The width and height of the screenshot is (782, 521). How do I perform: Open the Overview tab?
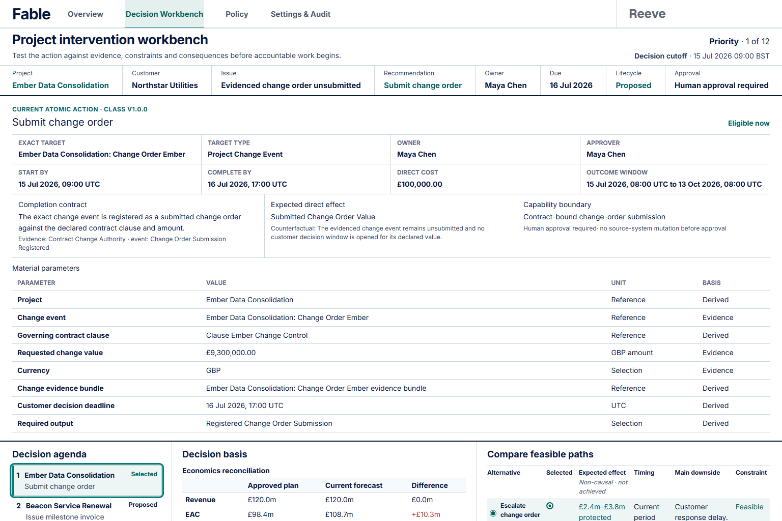tap(86, 14)
